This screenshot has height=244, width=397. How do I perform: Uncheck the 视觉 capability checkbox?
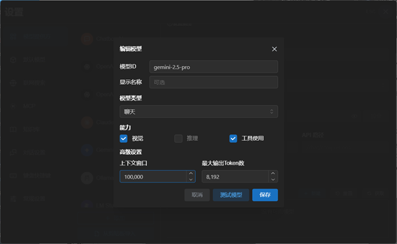pyautogui.click(x=124, y=138)
